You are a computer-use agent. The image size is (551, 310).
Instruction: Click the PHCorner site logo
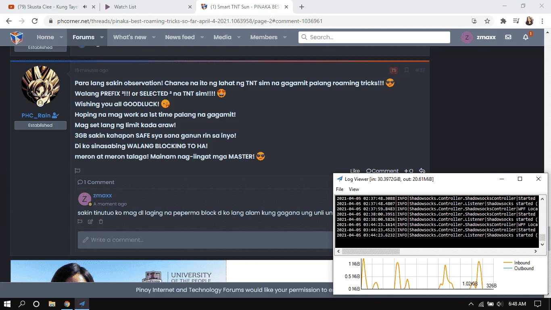tap(17, 38)
